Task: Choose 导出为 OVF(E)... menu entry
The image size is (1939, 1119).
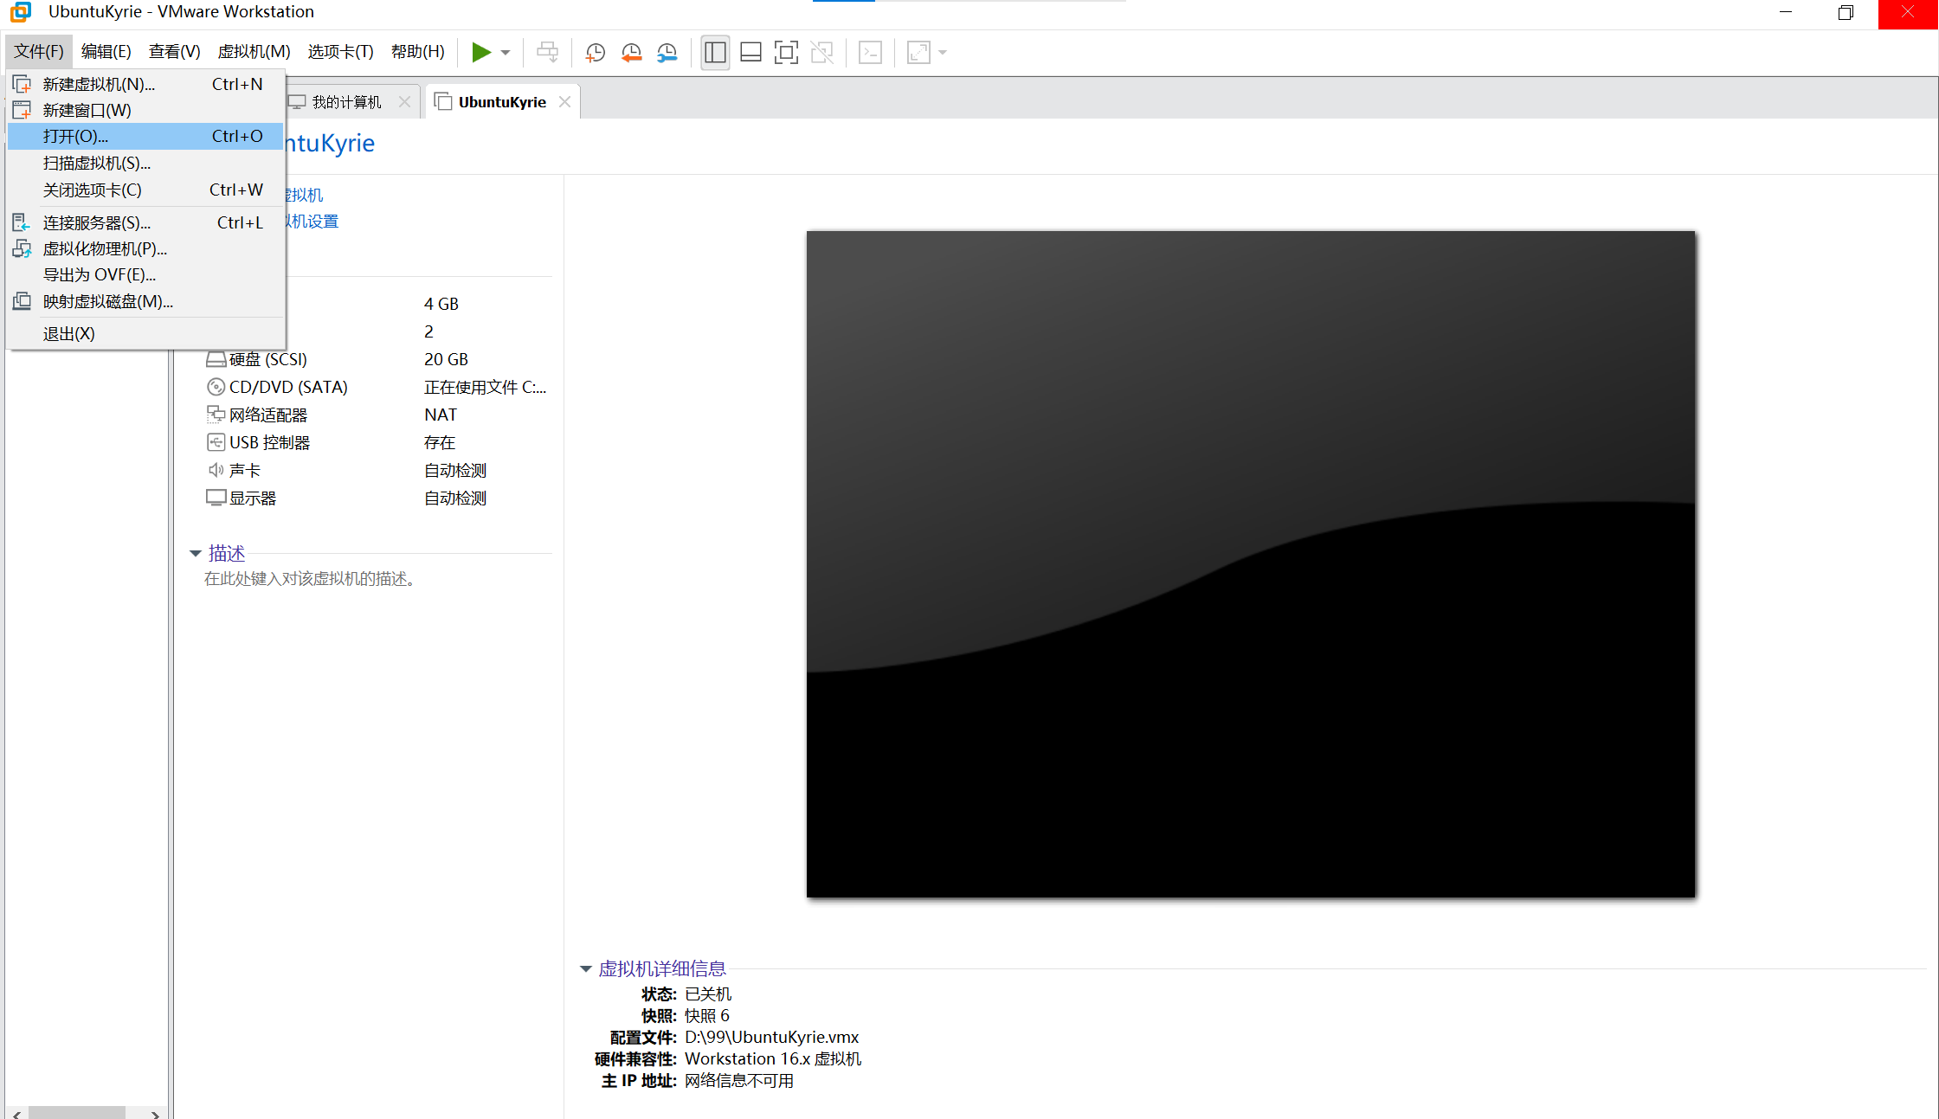Action: (x=145, y=274)
